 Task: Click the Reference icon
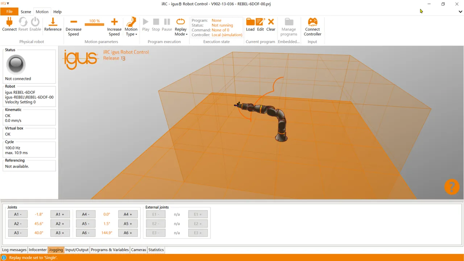click(53, 22)
